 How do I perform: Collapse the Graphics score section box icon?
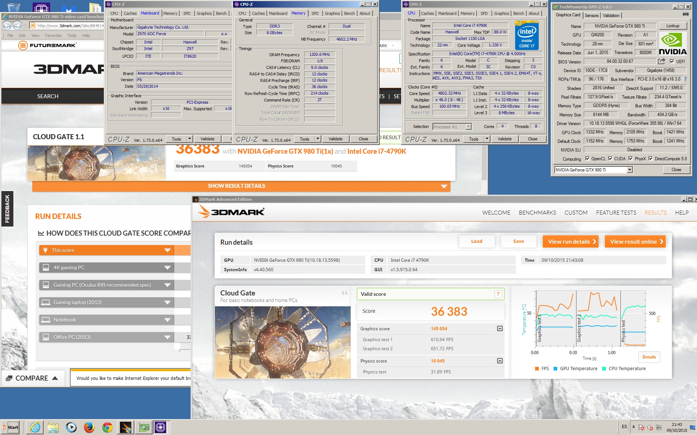[500, 328]
